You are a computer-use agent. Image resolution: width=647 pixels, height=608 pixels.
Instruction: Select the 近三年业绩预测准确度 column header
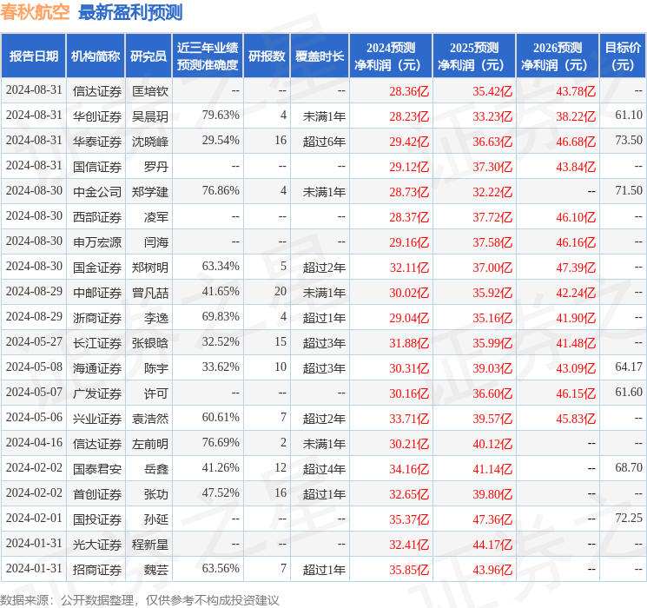coord(208,56)
